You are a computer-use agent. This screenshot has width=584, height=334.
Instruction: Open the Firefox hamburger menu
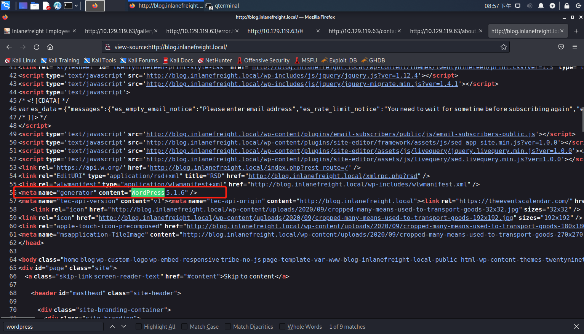click(575, 47)
